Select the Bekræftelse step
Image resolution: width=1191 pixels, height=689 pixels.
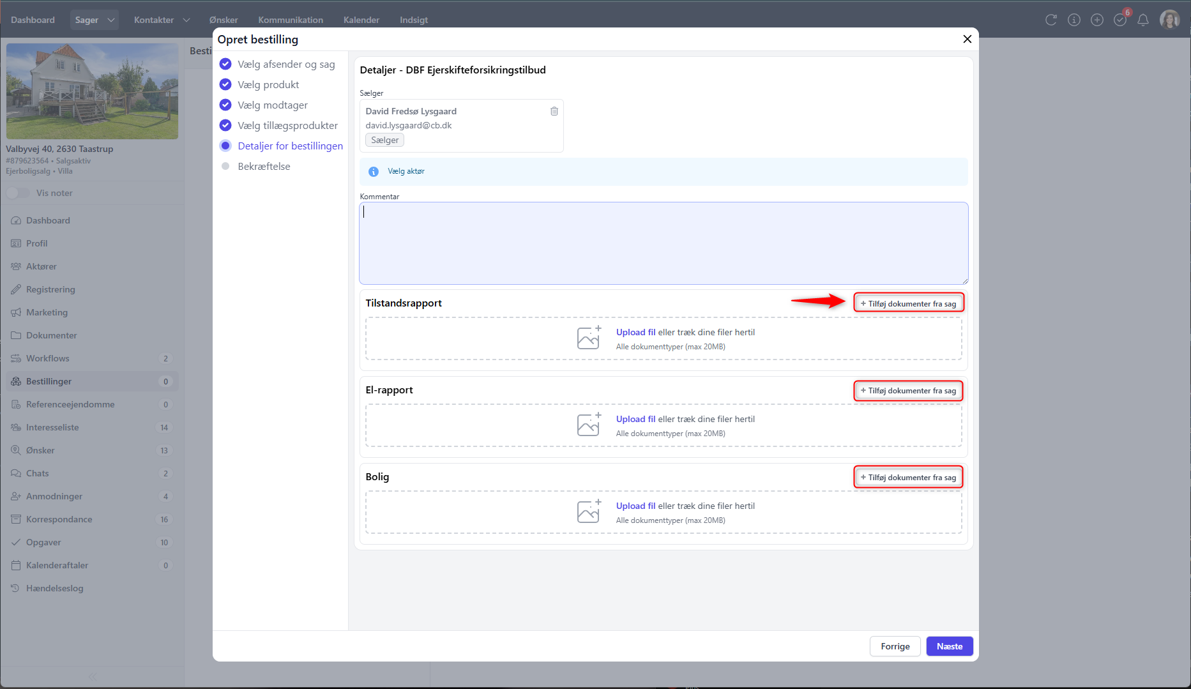point(263,166)
